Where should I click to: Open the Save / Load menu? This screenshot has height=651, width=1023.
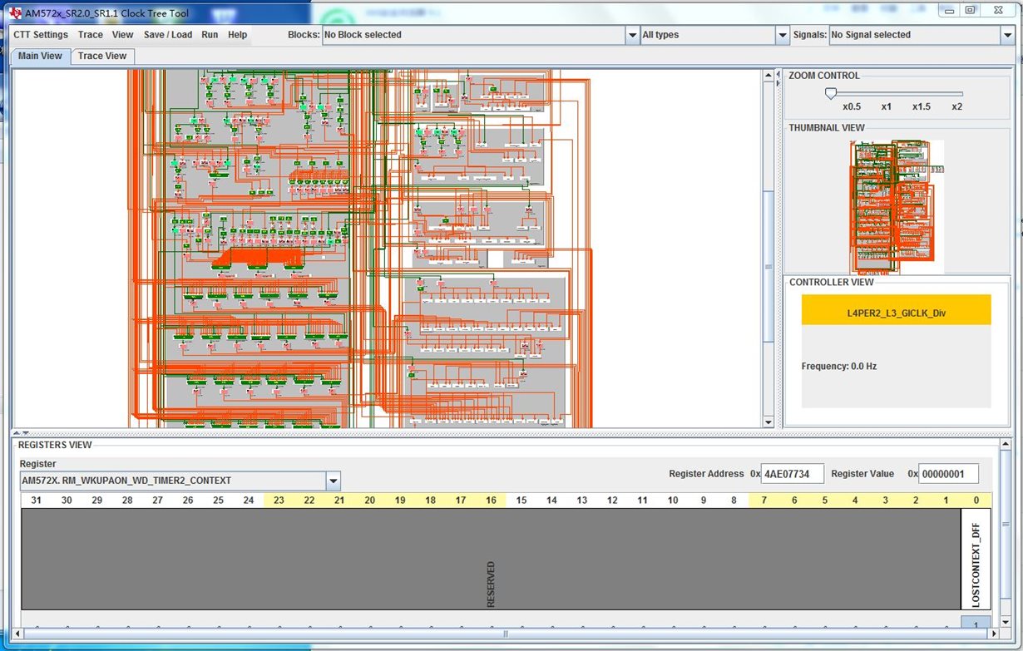[x=167, y=35]
